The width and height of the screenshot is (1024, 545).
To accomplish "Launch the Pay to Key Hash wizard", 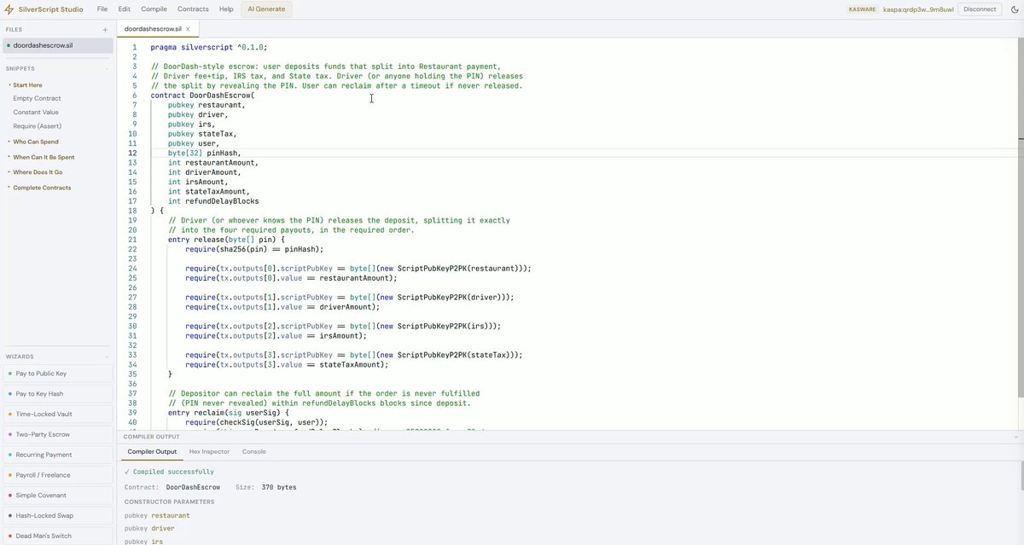I will (x=56, y=394).
